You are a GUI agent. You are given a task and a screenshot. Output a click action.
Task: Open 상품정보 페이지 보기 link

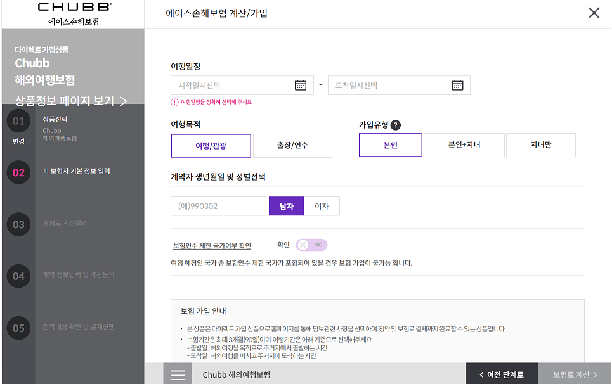point(70,101)
